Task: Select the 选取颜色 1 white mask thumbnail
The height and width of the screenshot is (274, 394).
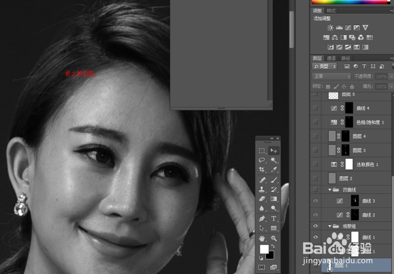Action: click(x=349, y=164)
